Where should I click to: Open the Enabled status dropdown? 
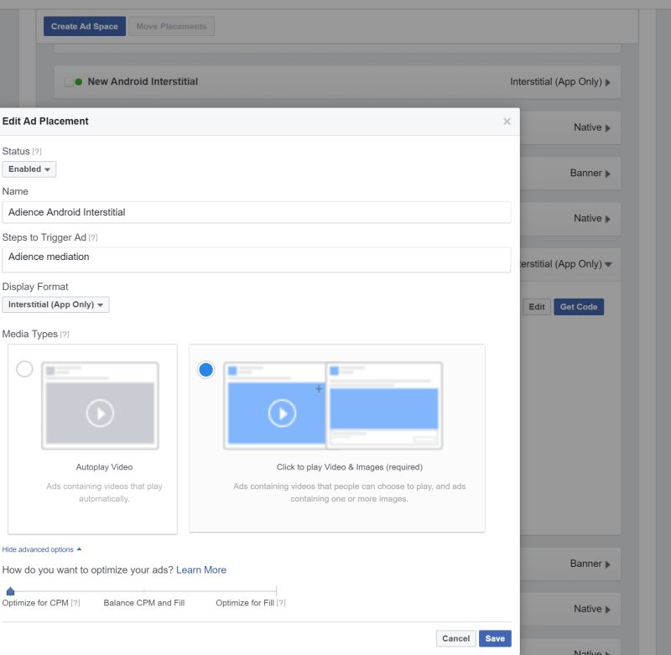(29, 169)
